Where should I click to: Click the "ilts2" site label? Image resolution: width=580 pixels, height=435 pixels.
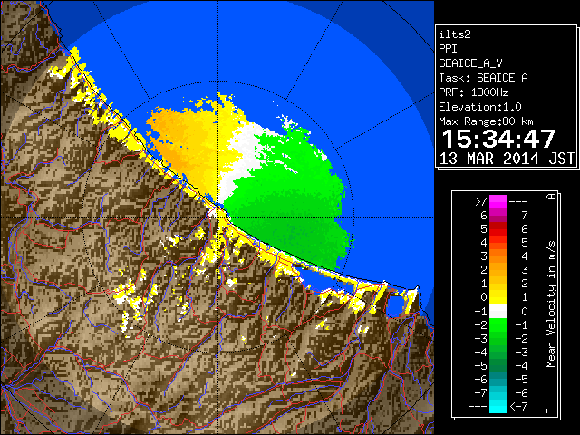click(455, 34)
